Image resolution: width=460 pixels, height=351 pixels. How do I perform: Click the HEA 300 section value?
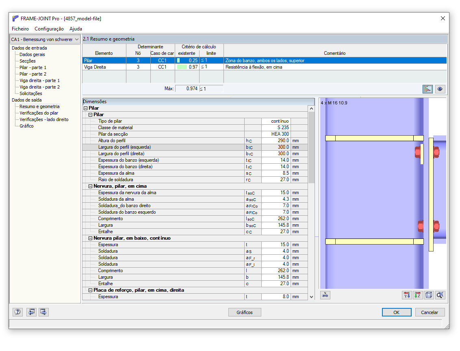(276, 134)
